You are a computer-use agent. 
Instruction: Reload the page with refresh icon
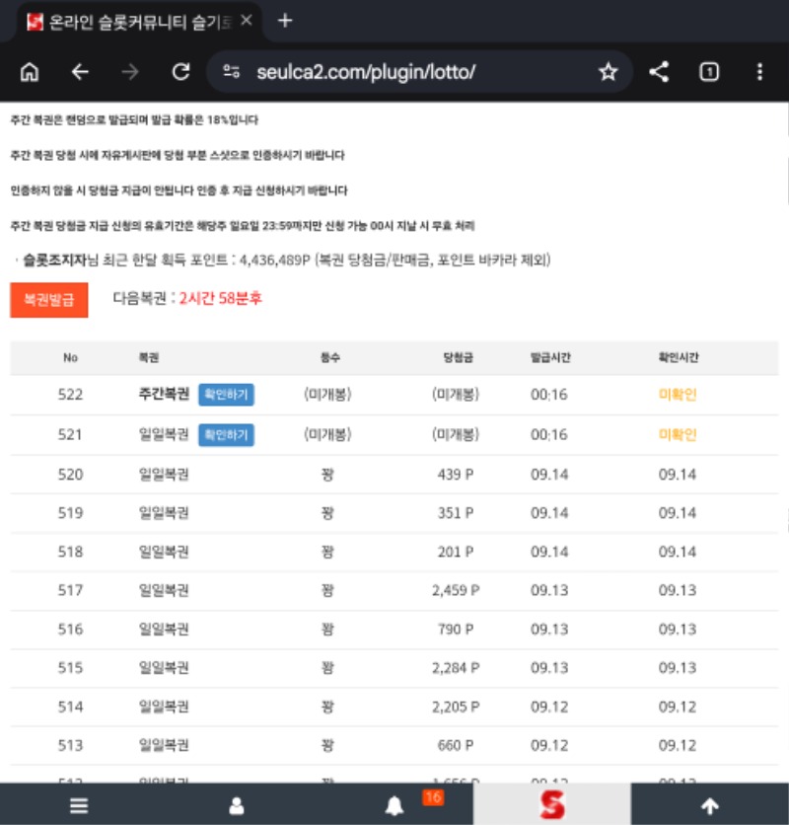(180, 72)
